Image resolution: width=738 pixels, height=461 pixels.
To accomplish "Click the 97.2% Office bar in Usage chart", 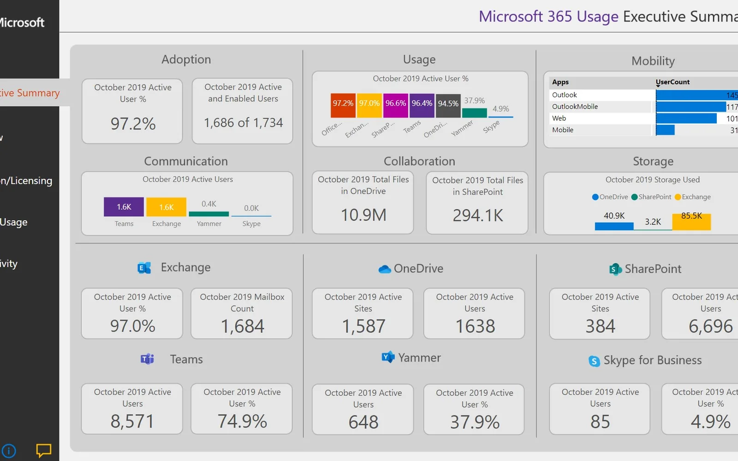I will coord(344,106).
